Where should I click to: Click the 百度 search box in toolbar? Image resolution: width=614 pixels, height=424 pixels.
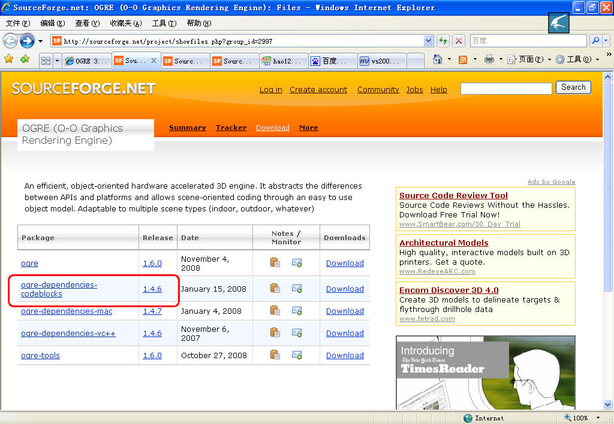pos(528,41)
